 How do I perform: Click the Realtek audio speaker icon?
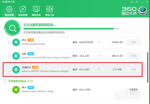(16, 90)
